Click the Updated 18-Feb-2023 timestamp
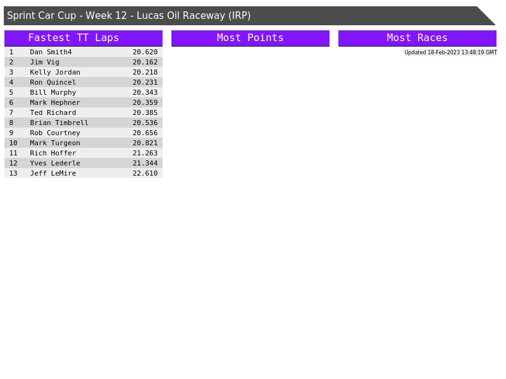 pyautogui.click(x=450, y=52)
